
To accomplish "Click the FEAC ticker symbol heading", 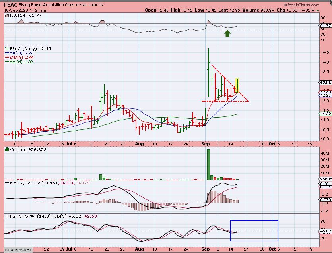I will (x=11, y=5).
